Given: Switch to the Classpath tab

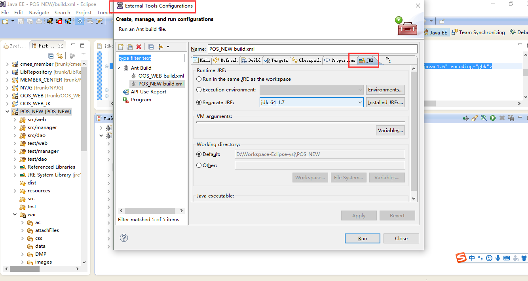Looking at the screenshot, I should coord(306,60).
